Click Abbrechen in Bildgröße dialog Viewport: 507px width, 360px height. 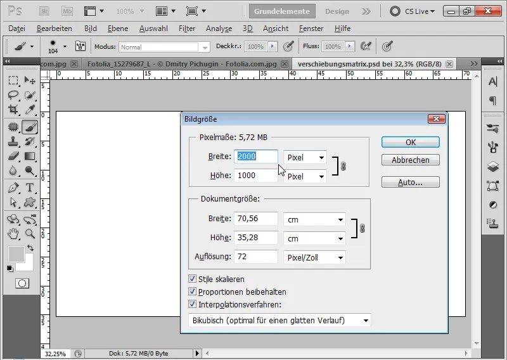coord(410,160)
